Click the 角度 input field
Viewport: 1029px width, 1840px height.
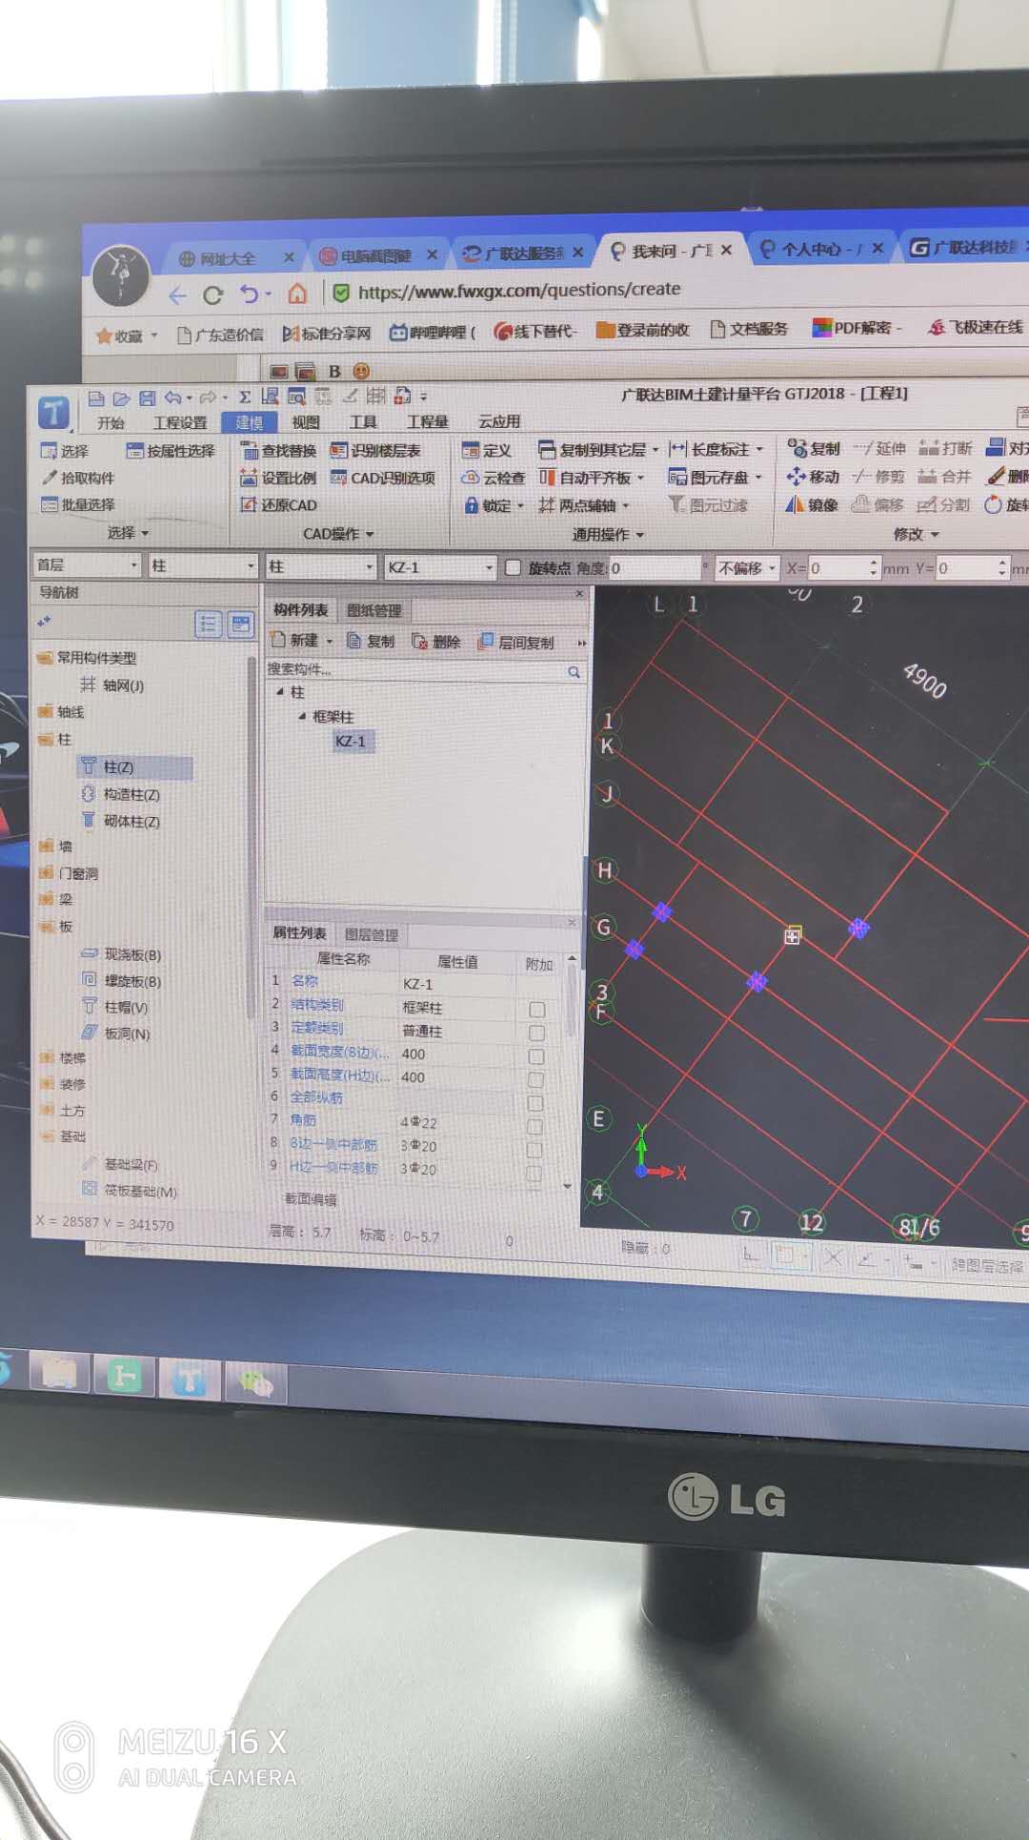point(655,568)
